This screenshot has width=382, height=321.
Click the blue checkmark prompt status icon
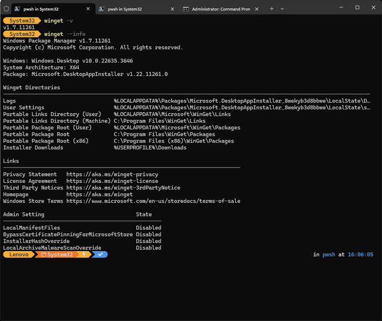coord(100,255)
